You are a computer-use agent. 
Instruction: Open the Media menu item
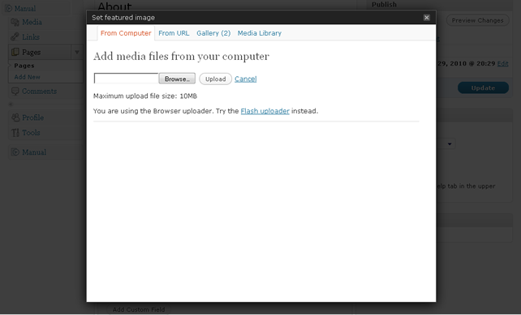point(32,22)
